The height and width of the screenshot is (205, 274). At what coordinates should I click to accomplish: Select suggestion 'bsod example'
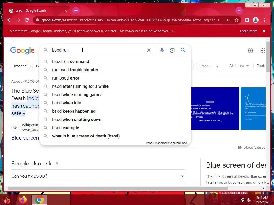(x=115, y=128)
